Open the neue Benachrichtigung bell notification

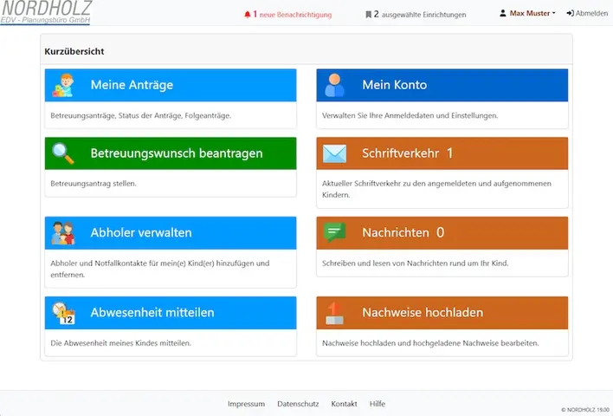[x=288, y=15]
